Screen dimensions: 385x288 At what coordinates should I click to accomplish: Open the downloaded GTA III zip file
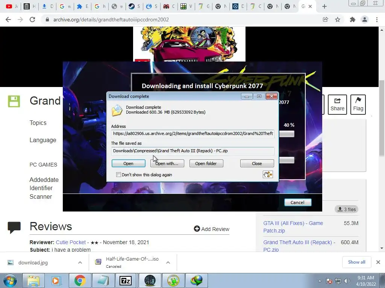(129, 163)
